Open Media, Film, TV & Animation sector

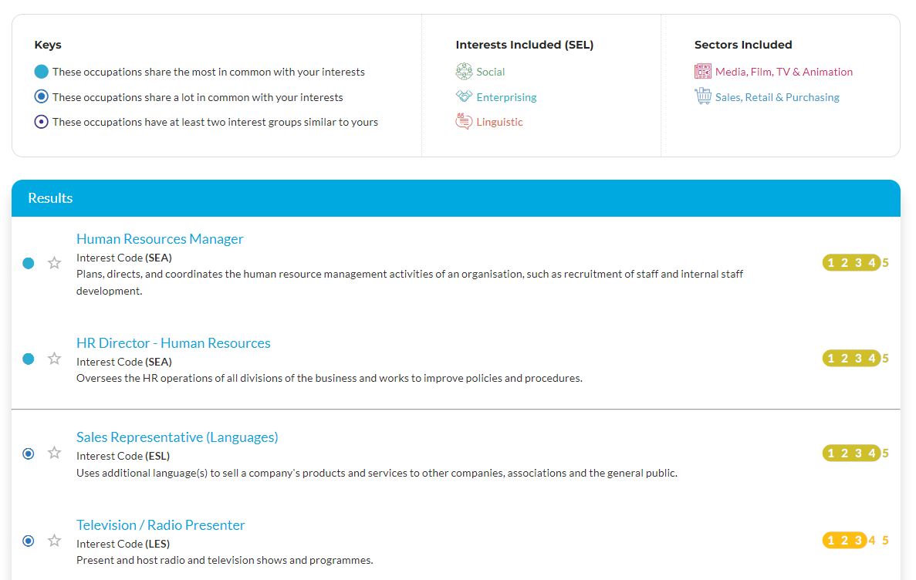pyautogui.click(x=783, y=72)
